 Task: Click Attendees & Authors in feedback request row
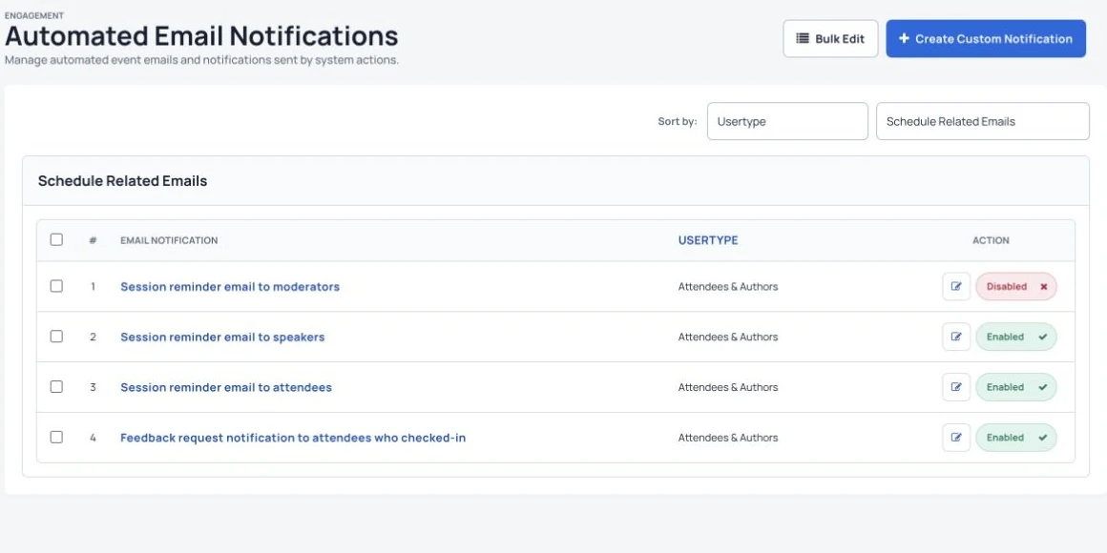click(728, 438)
